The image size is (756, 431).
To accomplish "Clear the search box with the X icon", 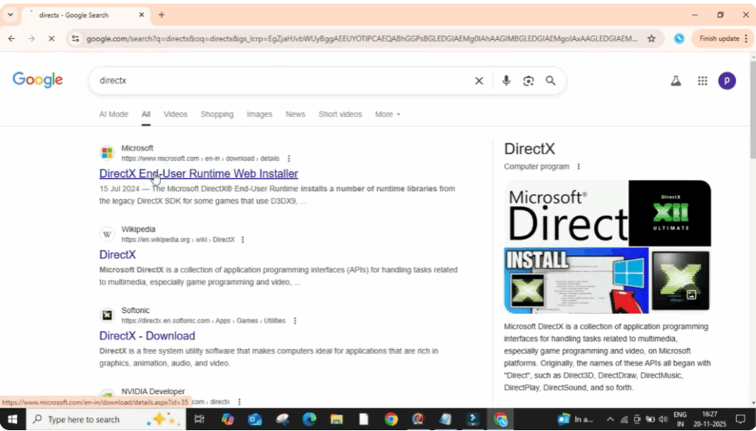I will pos(478,80).
